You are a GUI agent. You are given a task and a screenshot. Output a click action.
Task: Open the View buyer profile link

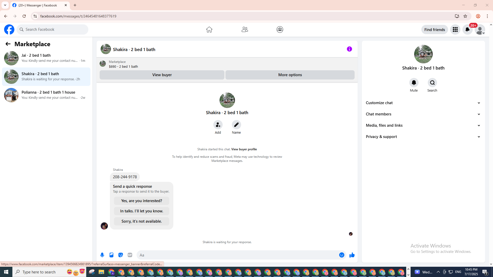click(x=244, y=149)
